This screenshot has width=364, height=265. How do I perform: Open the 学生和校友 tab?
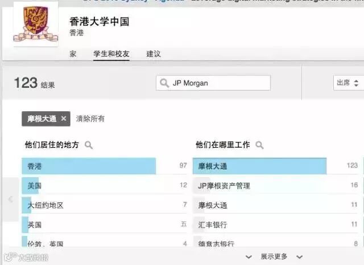[111, 54]
